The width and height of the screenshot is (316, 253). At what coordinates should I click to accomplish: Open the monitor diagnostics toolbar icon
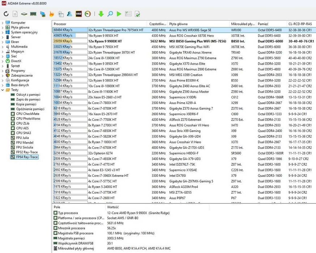(x=43, y=14)
